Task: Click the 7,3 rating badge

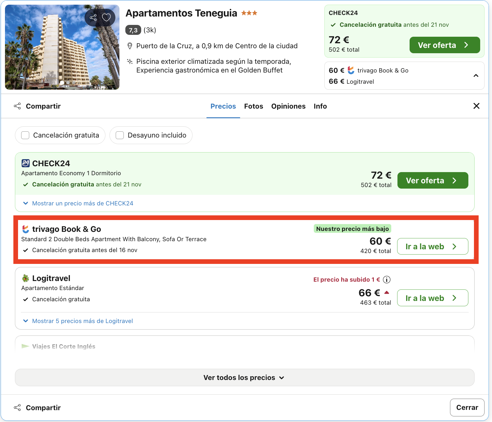Action: (133, 30)
